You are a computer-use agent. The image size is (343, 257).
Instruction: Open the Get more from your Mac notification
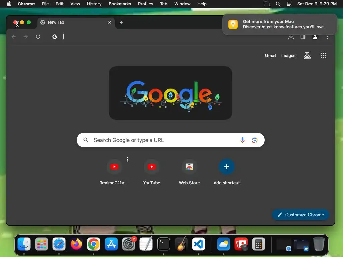(280, 24)
